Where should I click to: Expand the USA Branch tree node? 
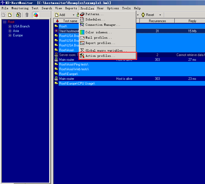[x=10, y=26]
